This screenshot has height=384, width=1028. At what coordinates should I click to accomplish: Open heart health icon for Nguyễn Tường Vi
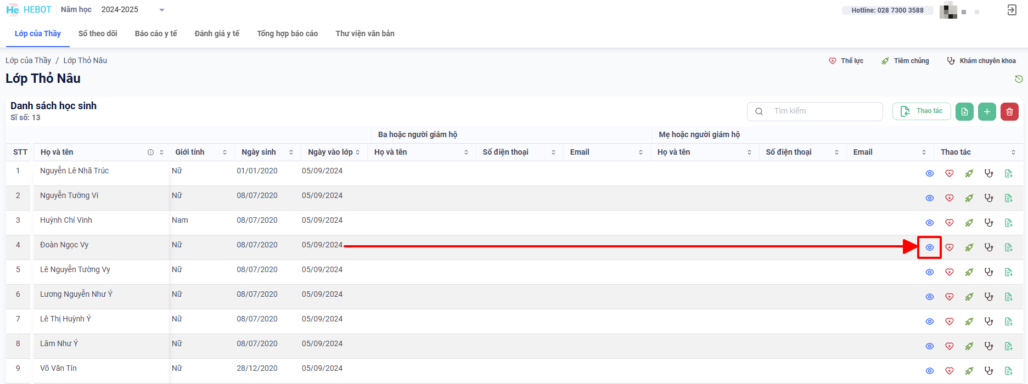click(x=950, y=198)
